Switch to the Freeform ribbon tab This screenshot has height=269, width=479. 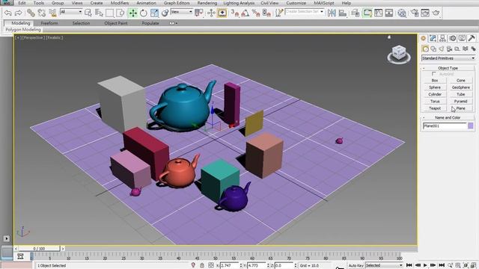(49, 23)
